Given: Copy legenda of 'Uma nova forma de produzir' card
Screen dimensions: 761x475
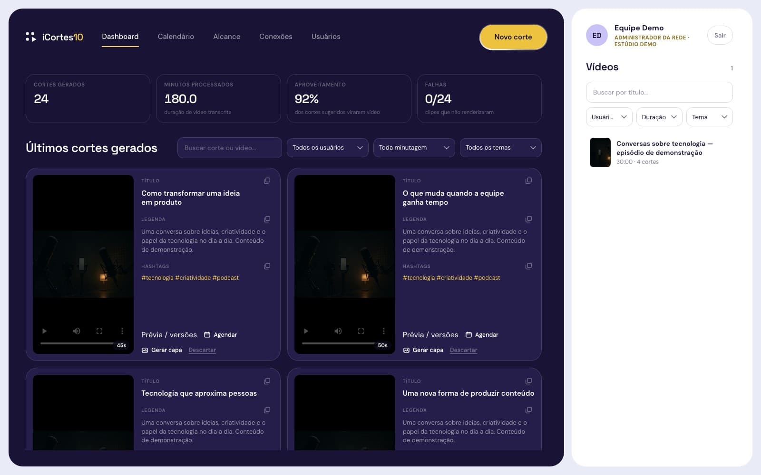Looking at the screenshot, I should click(x=528, y=410).
